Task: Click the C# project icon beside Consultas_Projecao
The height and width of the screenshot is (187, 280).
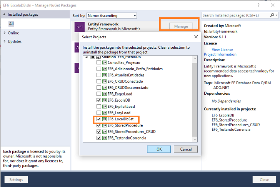Action: [x=105, y=62]
